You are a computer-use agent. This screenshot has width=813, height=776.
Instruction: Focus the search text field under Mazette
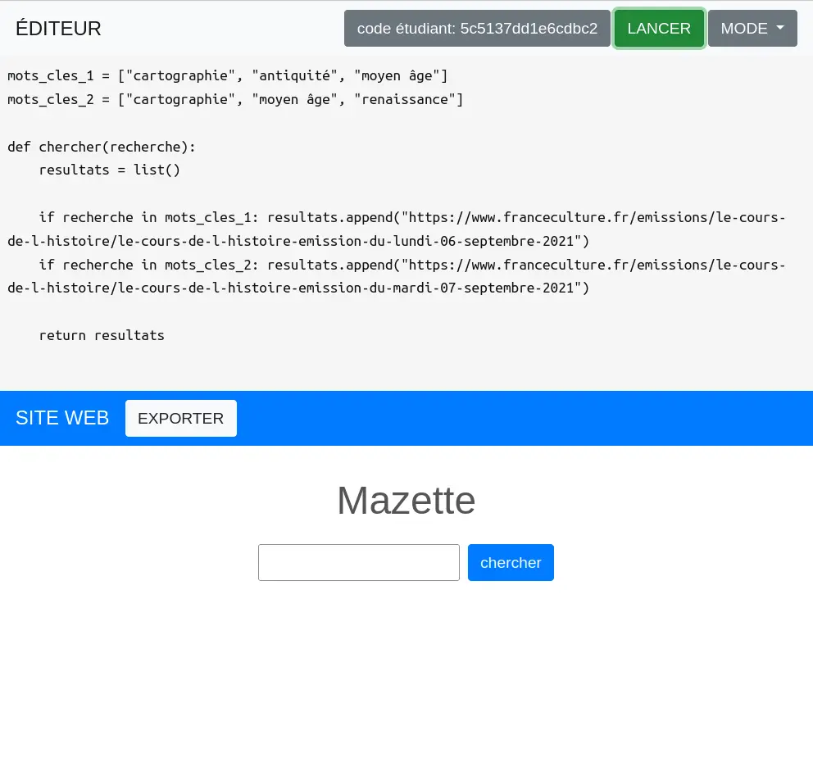pos(358,563)
